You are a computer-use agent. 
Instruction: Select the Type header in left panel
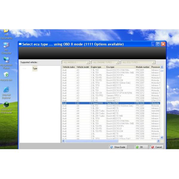tap(35, 69)
